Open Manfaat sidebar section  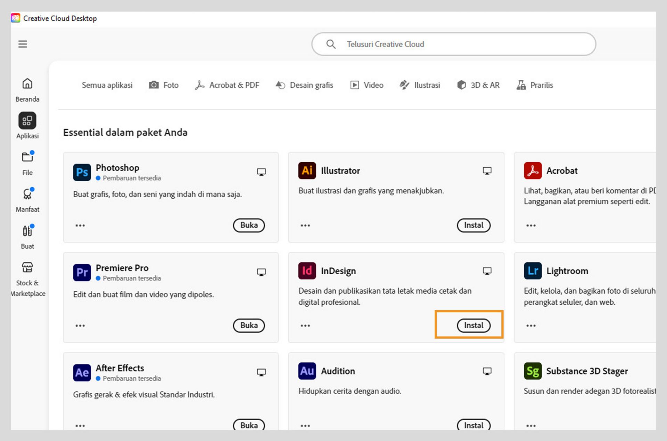pos(27,194)
